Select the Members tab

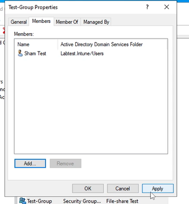tap(41, 21)
